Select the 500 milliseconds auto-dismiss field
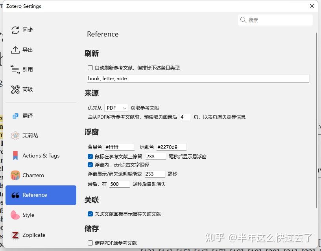 pos(120,184)
